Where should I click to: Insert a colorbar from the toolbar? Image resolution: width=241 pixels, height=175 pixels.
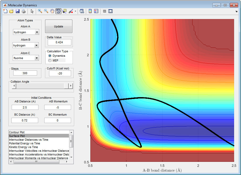(90, 11)
